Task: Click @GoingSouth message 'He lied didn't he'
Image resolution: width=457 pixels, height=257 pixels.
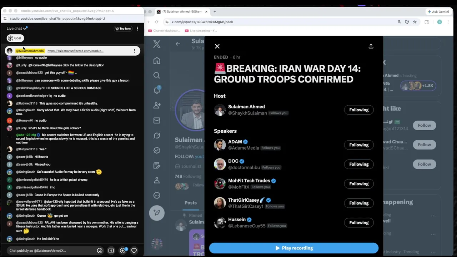Action: click(48, 239)
